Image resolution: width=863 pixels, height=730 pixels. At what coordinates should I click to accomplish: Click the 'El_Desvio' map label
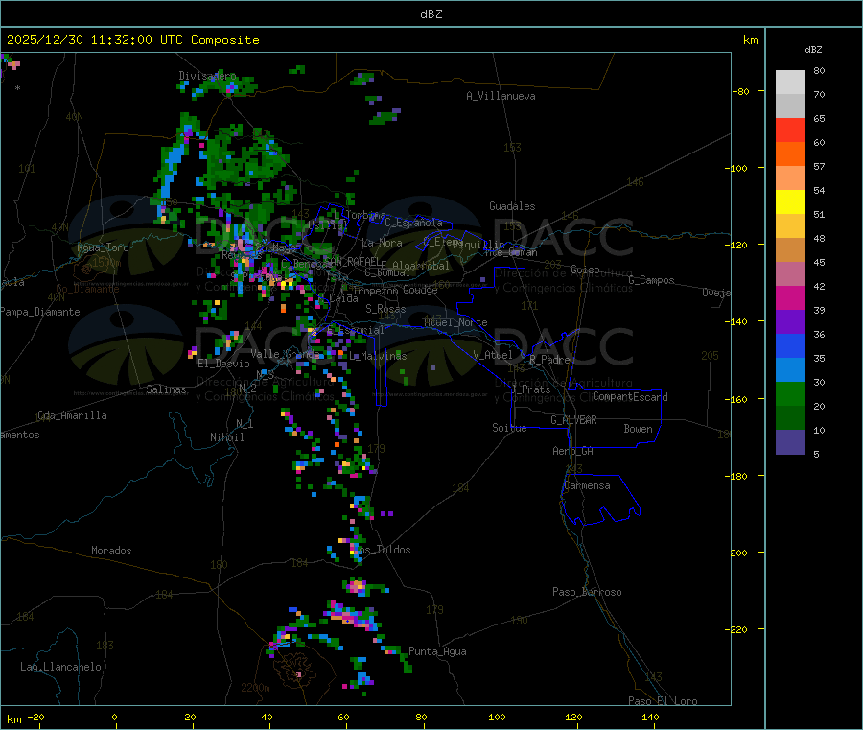click(224, 364)
